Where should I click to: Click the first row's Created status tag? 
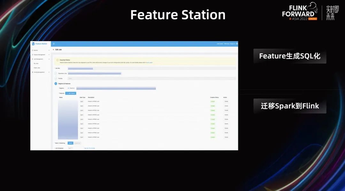click(213, 101)
